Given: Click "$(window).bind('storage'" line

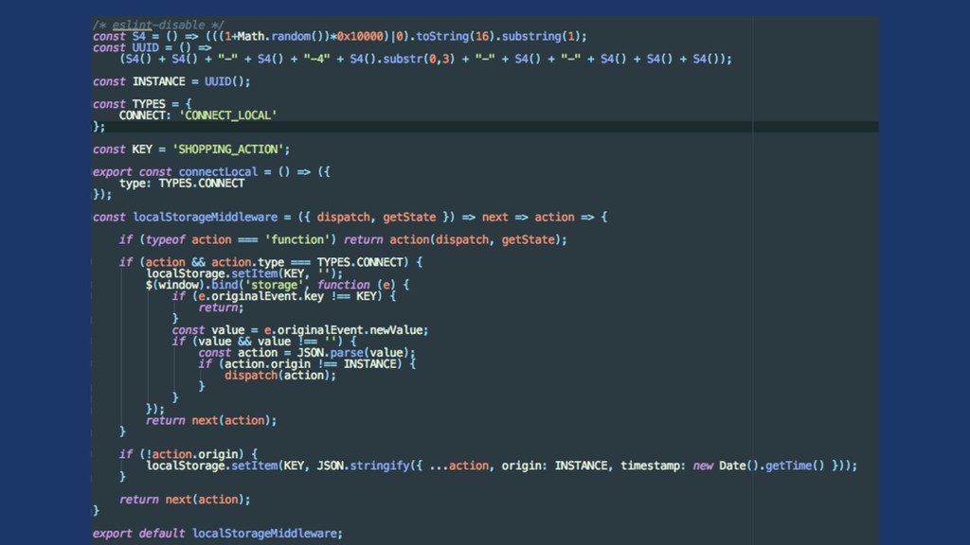Looking at the screenshot, I should pos(278,285).
